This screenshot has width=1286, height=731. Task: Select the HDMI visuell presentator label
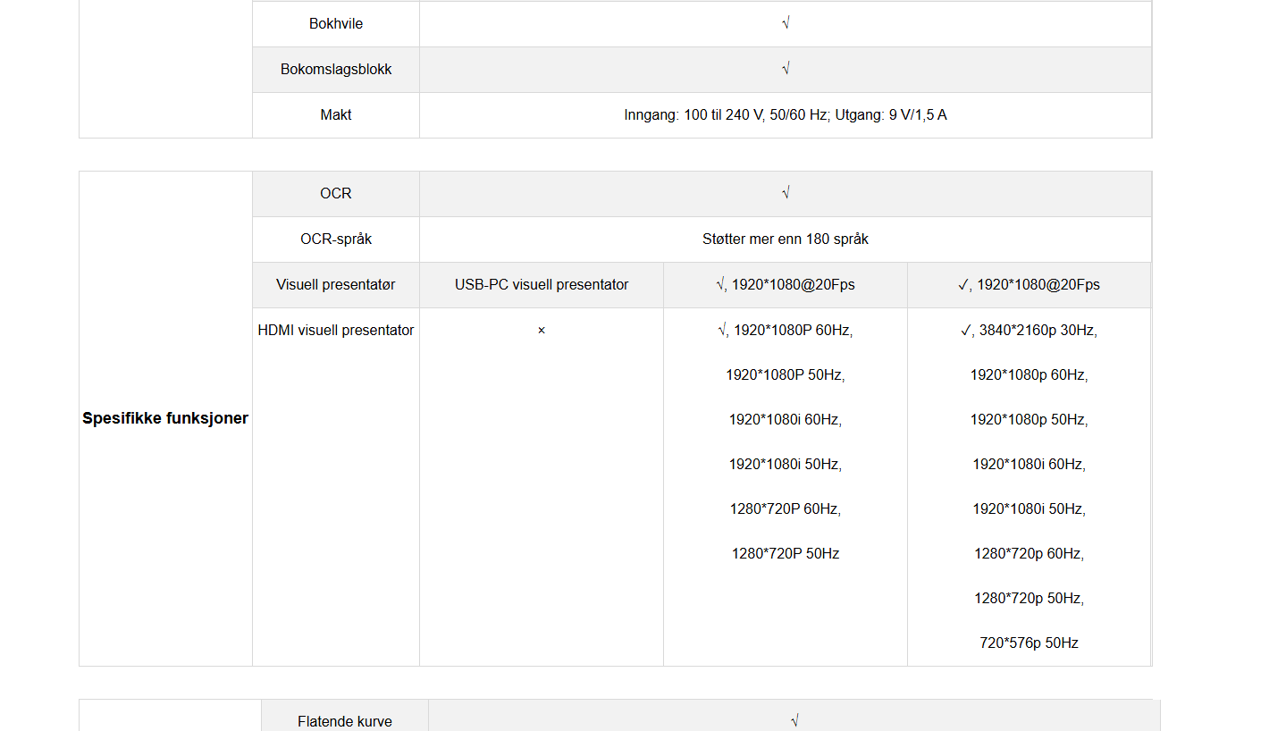point(336,331)
